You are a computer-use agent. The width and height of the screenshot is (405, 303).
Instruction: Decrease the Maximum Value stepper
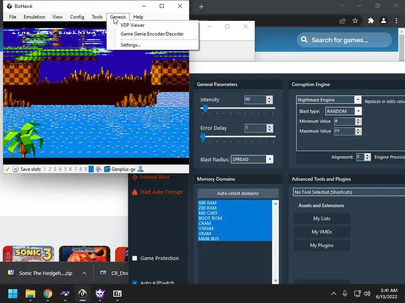click(358, 133)
